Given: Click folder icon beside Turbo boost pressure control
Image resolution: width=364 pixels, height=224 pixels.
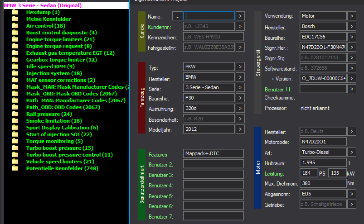Looking at the screenshot, I should (x=15, y=155).
